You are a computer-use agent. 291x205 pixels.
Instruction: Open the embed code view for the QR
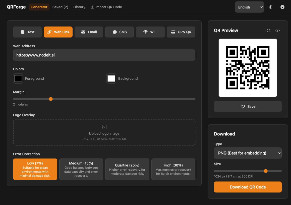pyautogui.click(x=278, y=30)
